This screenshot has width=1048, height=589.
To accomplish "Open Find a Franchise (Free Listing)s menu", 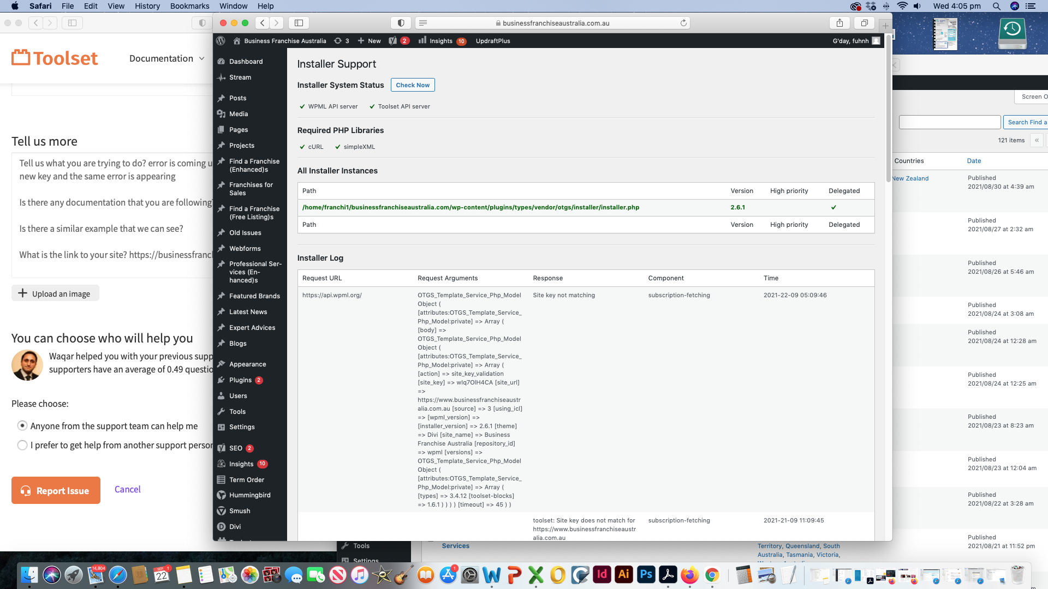I will click(x=254, y=213).
